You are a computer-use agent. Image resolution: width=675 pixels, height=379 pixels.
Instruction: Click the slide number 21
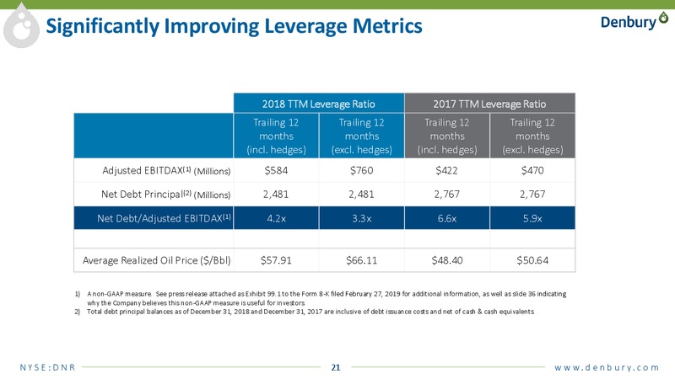point(336,367)
